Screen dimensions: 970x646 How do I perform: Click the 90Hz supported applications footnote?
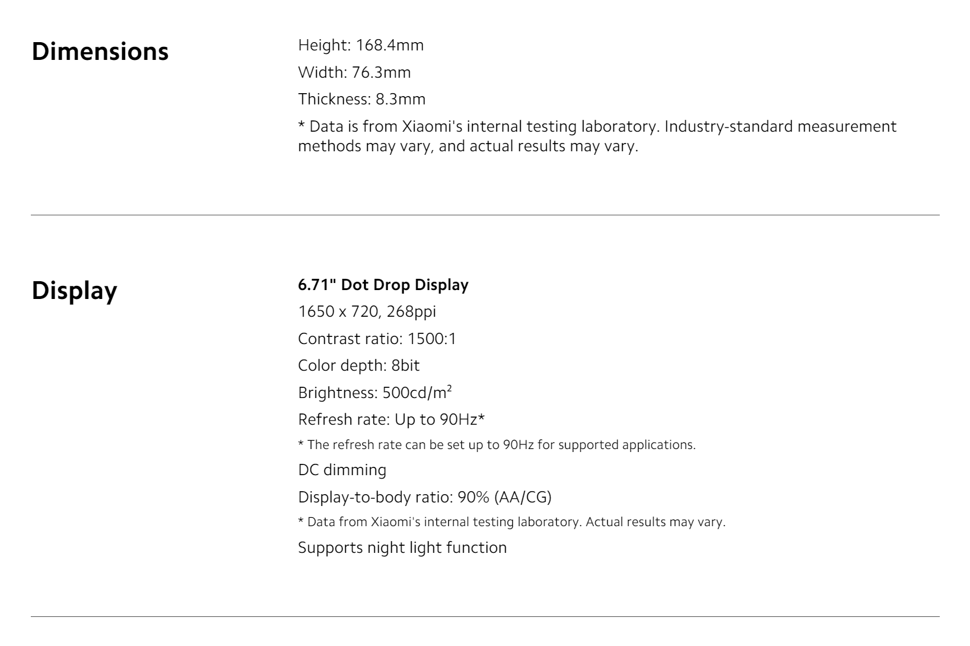(497, 445)
